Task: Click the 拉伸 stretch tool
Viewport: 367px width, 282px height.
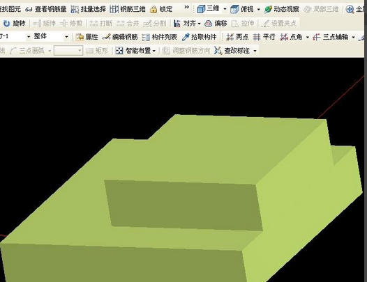Action: 243,24
